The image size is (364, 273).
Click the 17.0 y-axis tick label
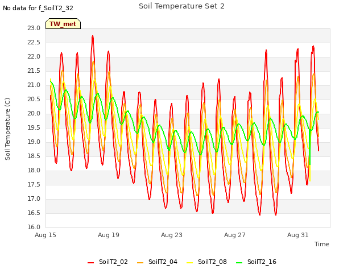34,198
